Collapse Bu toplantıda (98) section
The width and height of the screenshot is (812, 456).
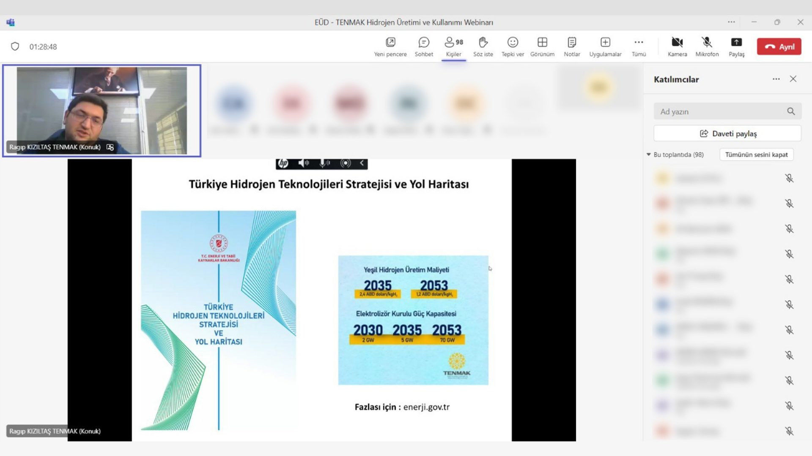pyautogui.click(x=649, y=155)
